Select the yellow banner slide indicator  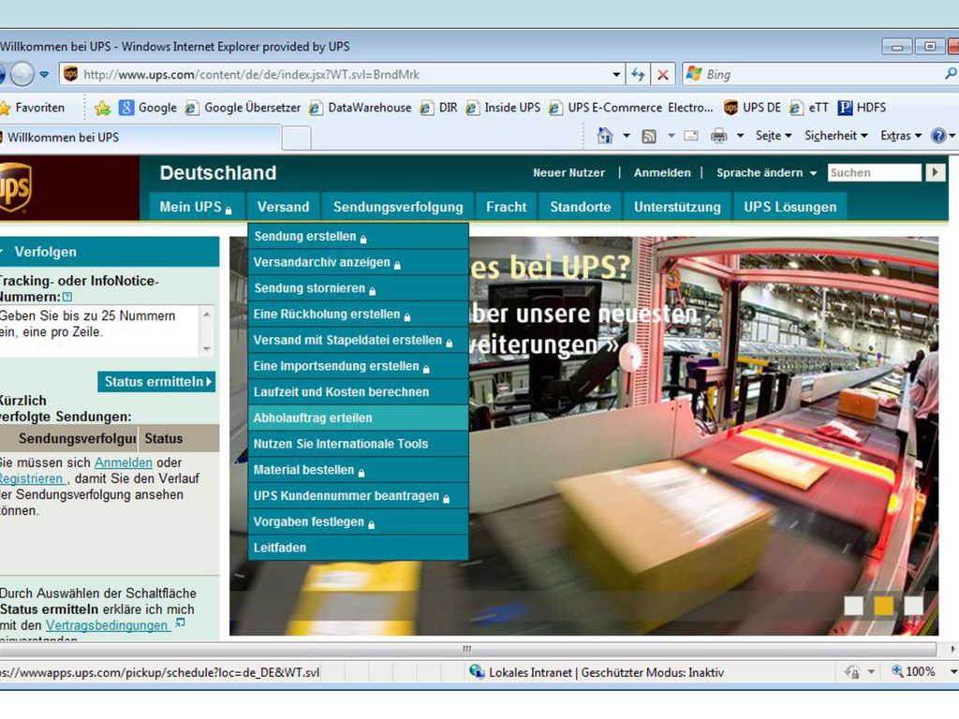(884, 606)
